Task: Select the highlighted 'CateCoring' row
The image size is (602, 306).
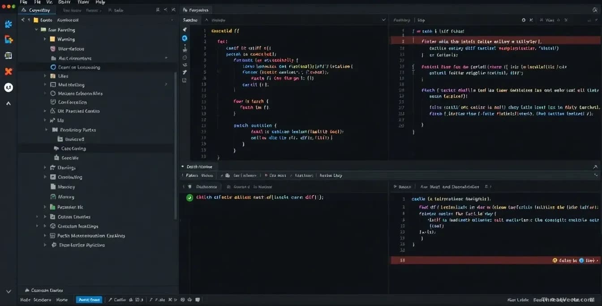Action: 96,148
